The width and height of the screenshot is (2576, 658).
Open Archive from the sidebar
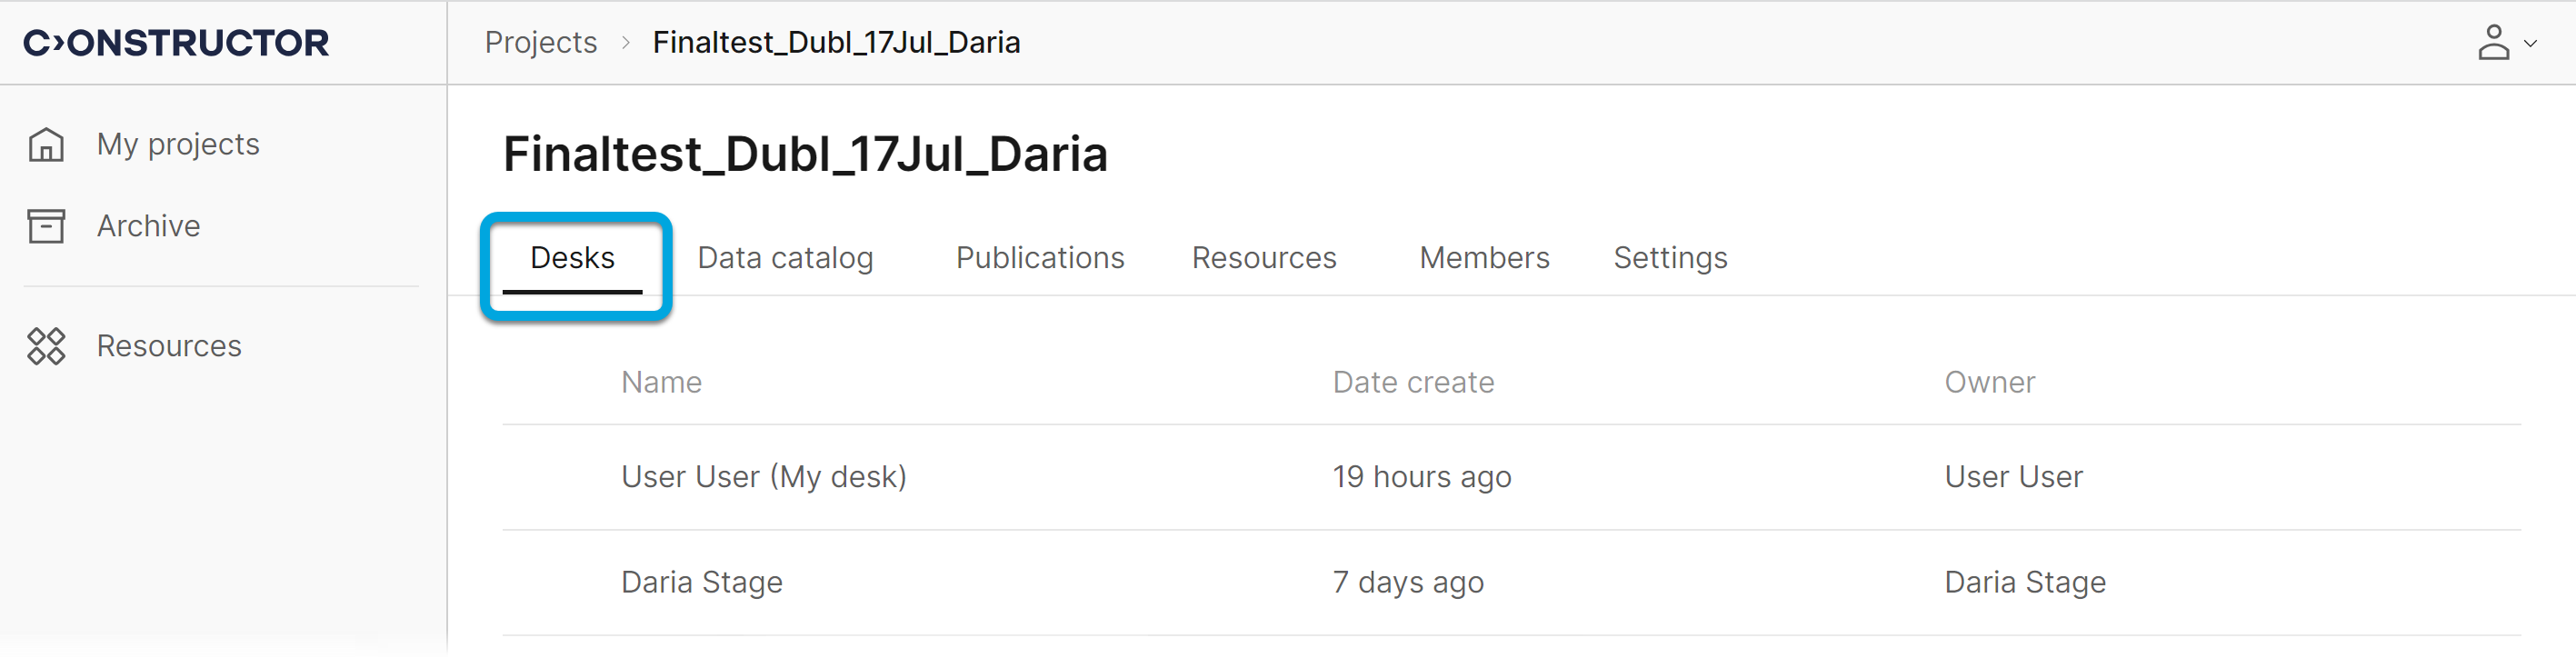point(148,226)
